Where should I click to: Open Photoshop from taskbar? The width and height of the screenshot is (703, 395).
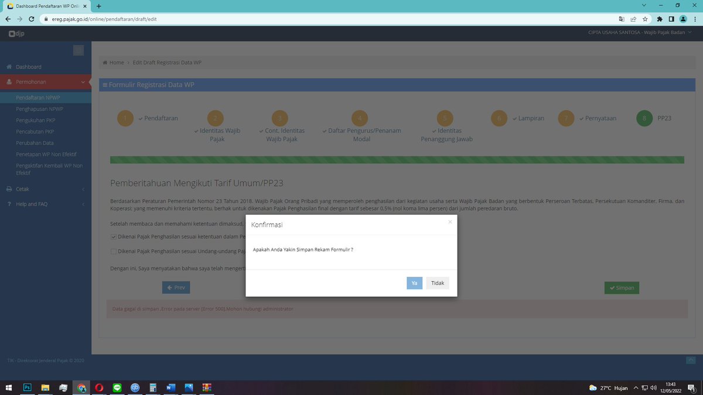click(27, 387)
